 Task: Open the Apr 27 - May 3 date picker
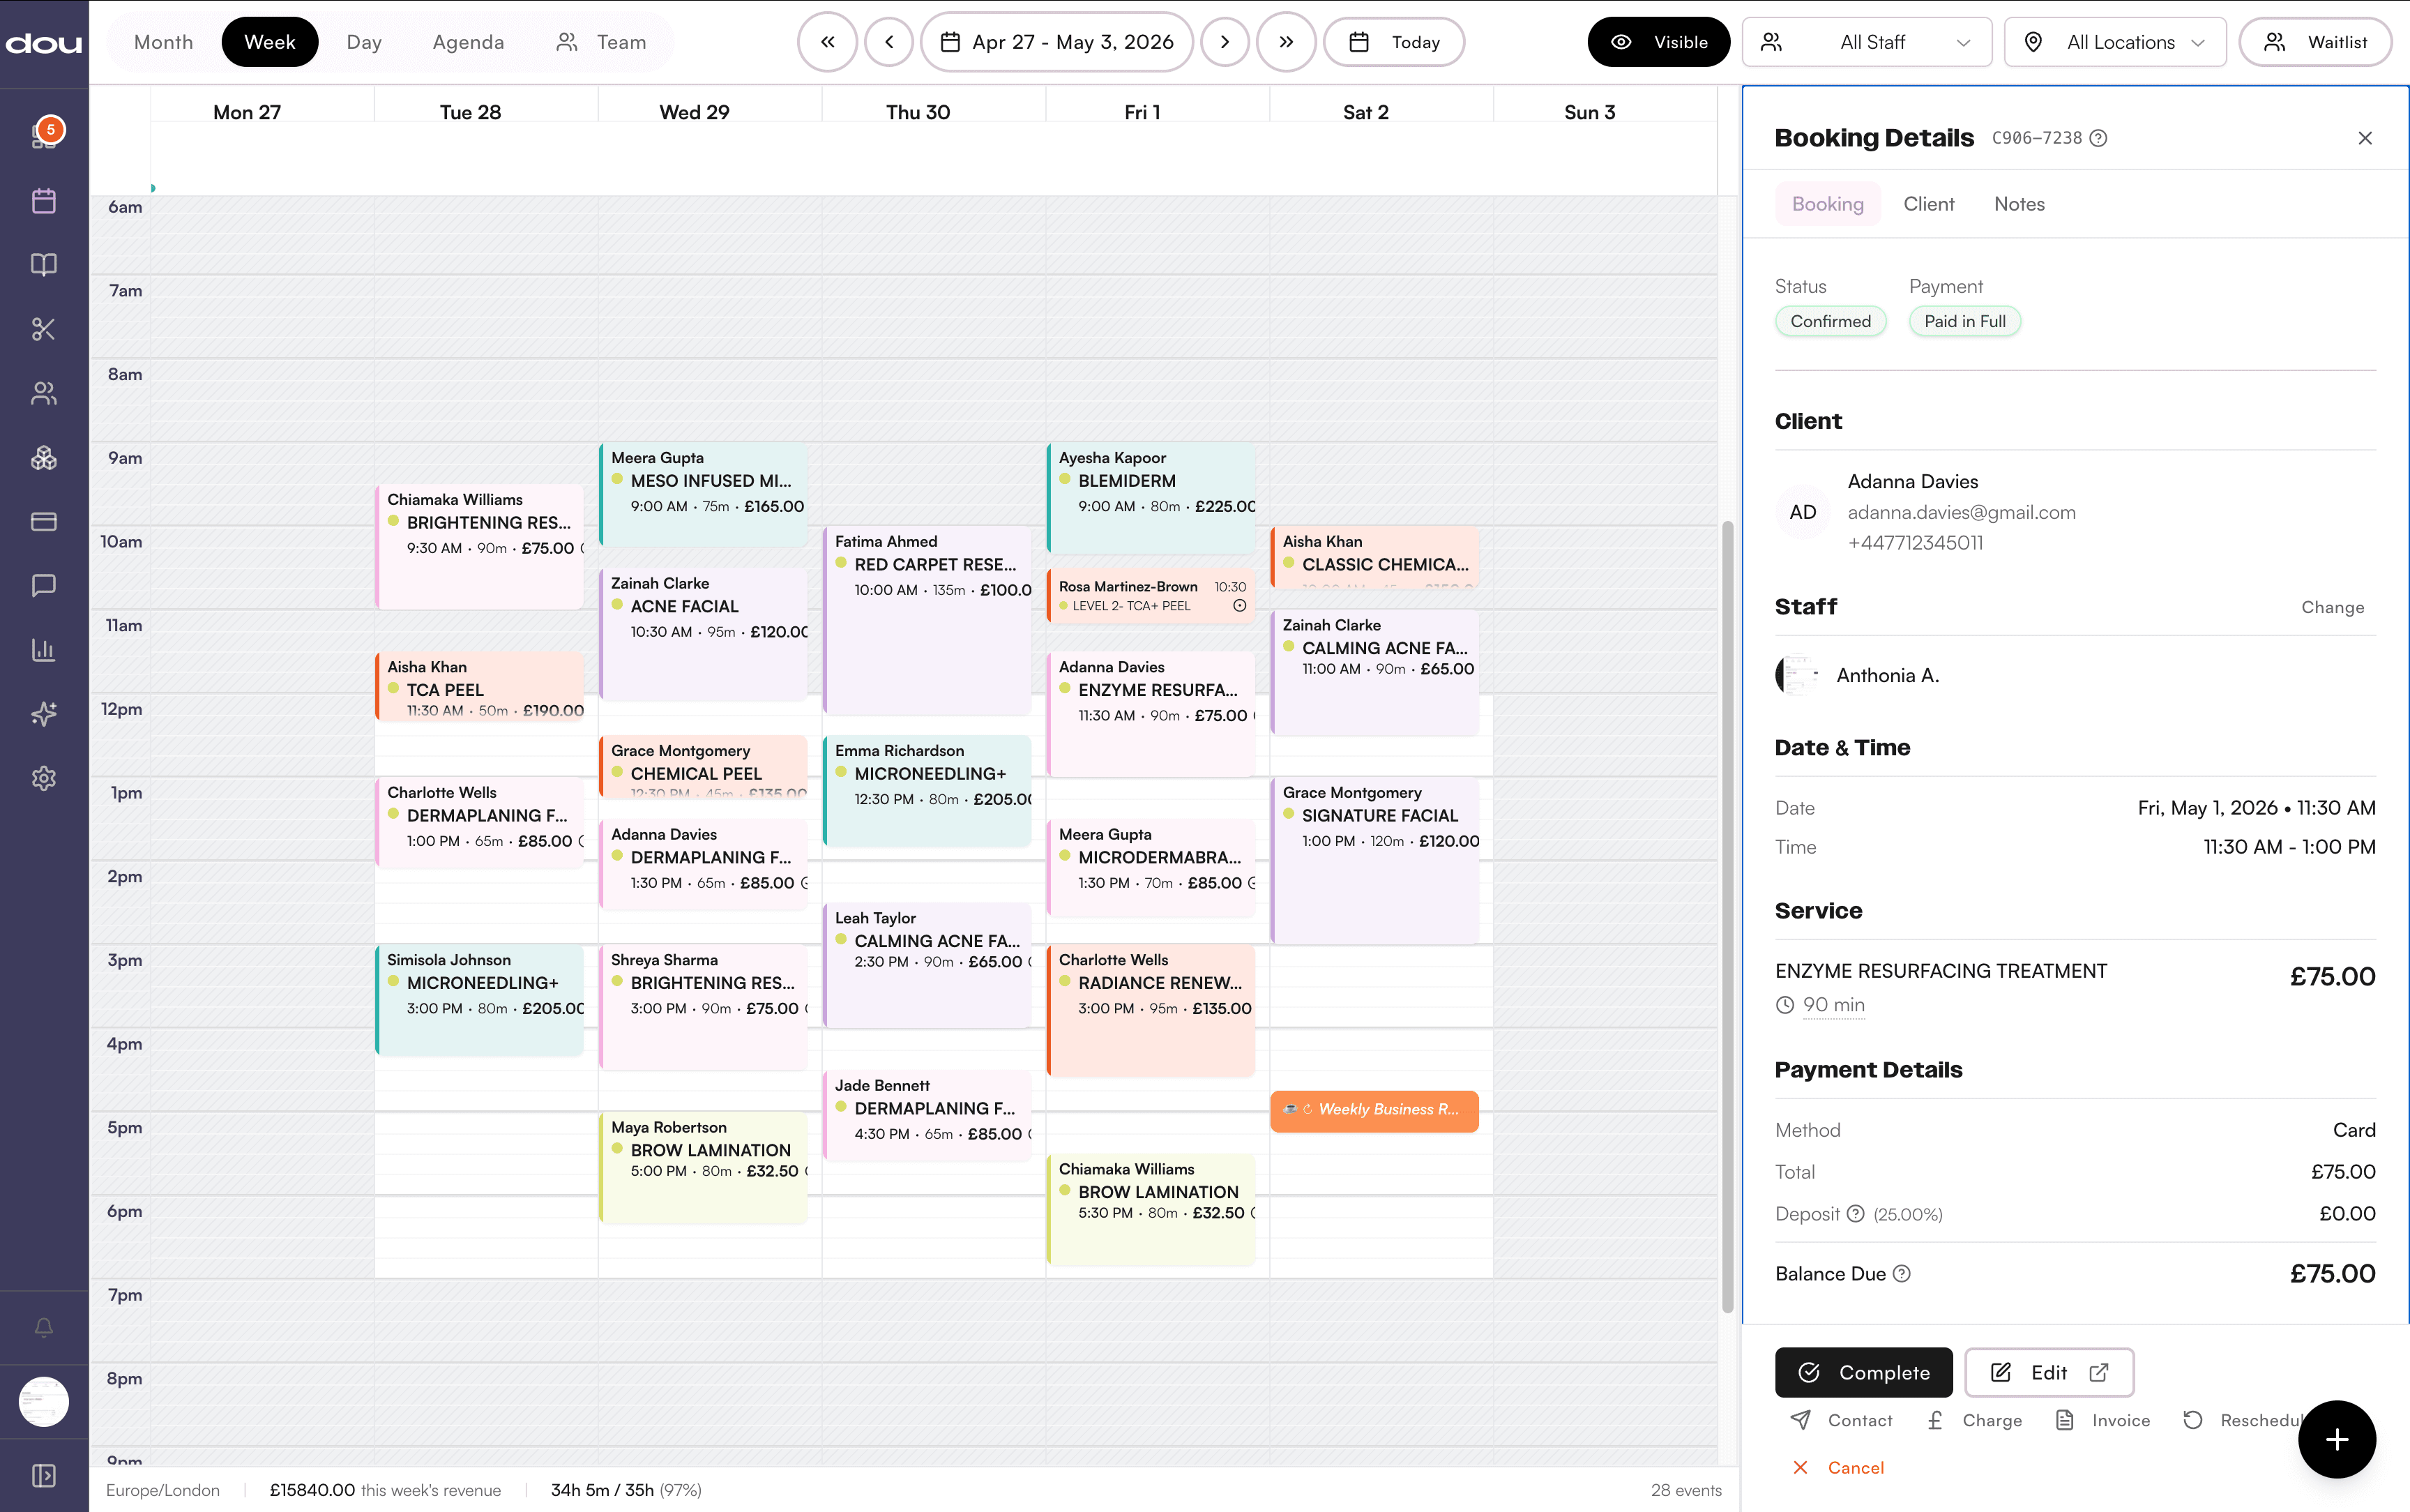pos(1056,41)
